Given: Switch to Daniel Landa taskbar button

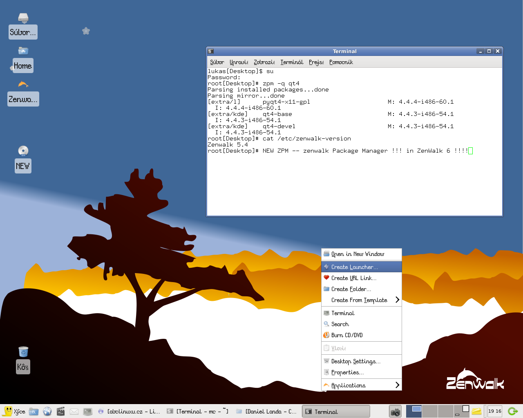Looking at the screenshot, I should [x=266, y=411].
